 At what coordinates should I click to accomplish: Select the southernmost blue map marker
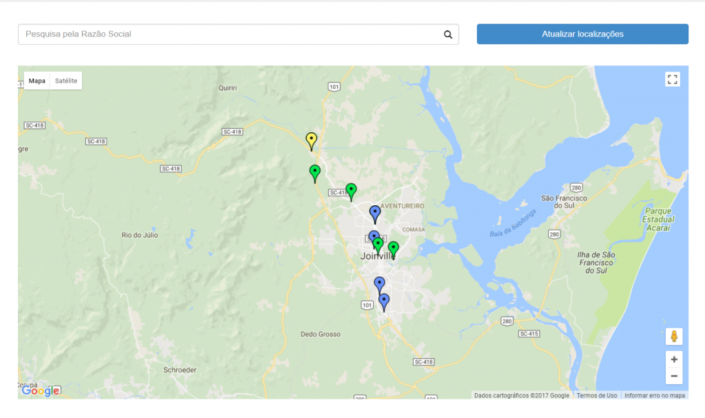click(x=383, y=302)
